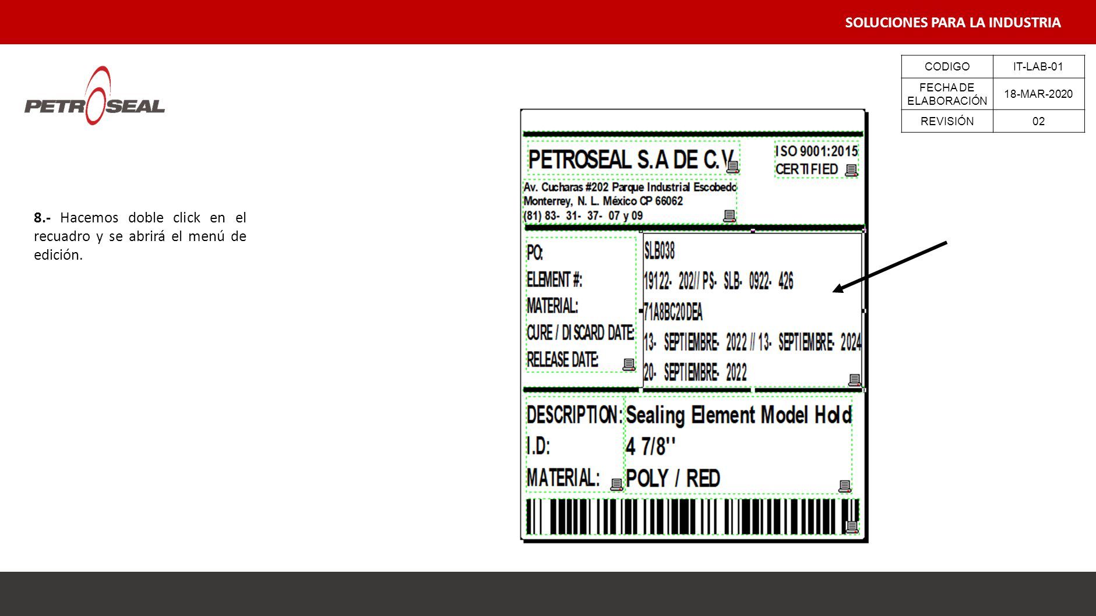Image resolution: width=1096 pixels, height=616 pixels.
Task: Click the Monterrey, N. L. México CP 66062 line
Action: [x=603, y=201]
